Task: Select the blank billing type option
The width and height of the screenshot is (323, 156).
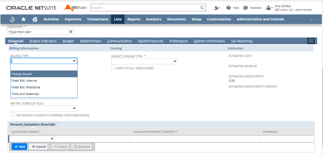Action: [x=44, y=67]
